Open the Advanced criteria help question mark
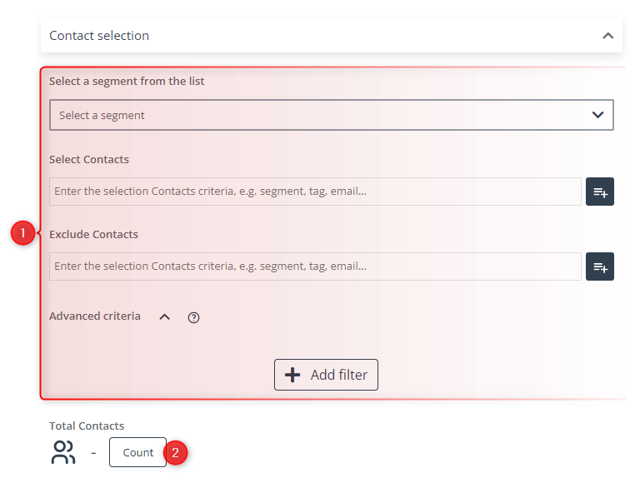635x483 pixels. coord(193,318)
